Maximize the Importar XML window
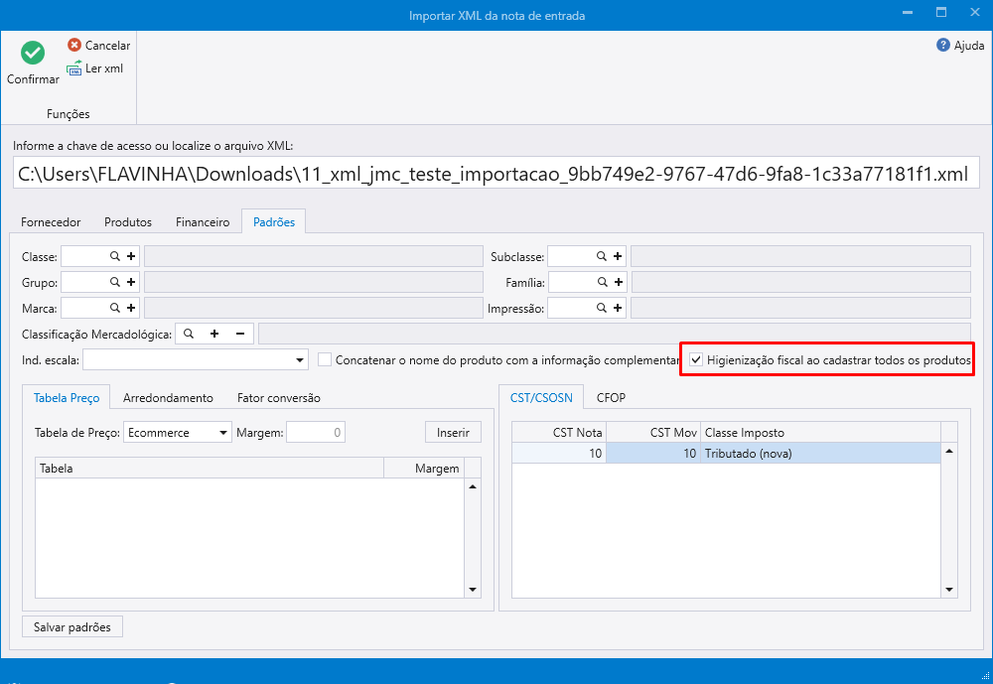 click(941, 12)
